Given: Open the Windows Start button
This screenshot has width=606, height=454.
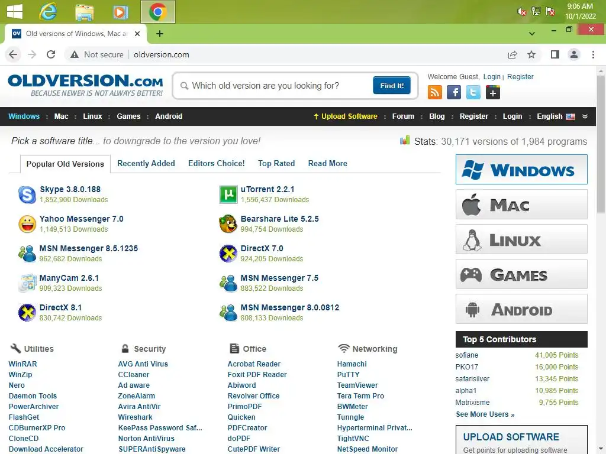Looking at the screenshot, I should coord(15,12).
